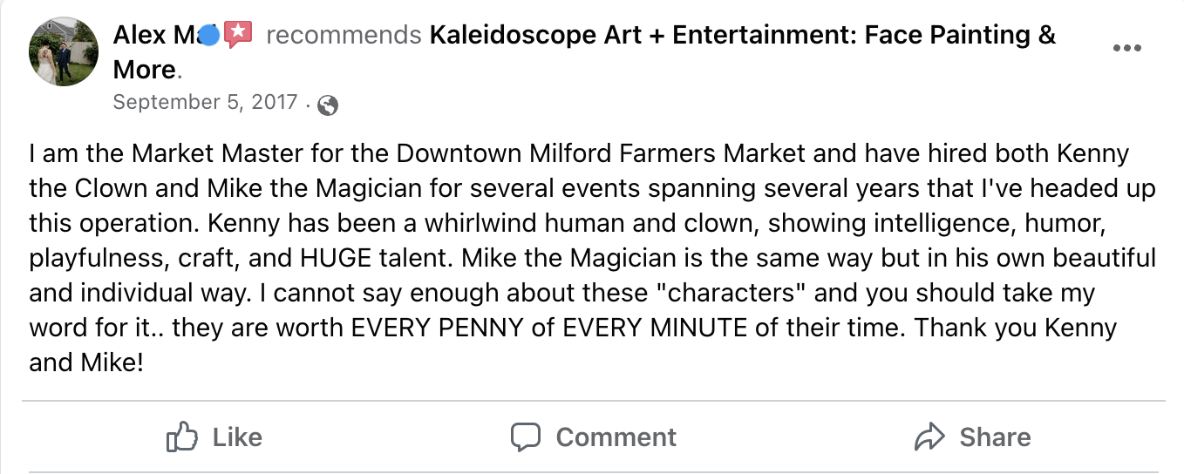This screenshot has height=474, width=1184.
Task: Click the curved arrow Share icon
Action: coord(930,437)
